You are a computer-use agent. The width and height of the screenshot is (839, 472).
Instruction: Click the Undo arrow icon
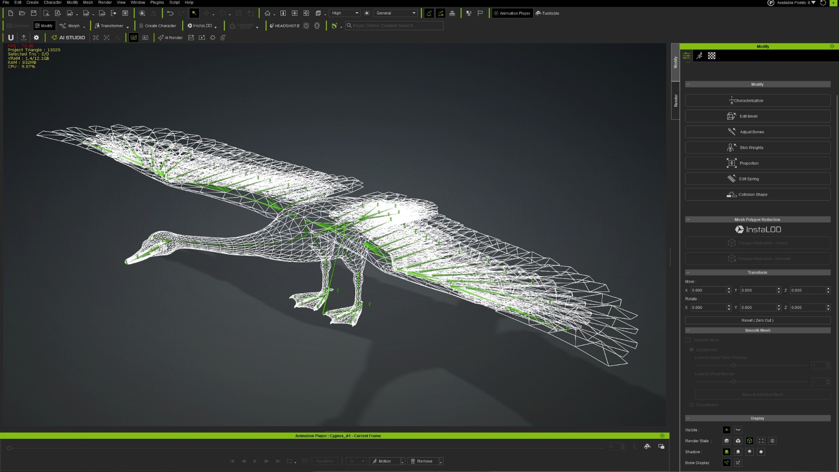pos(170,13)
